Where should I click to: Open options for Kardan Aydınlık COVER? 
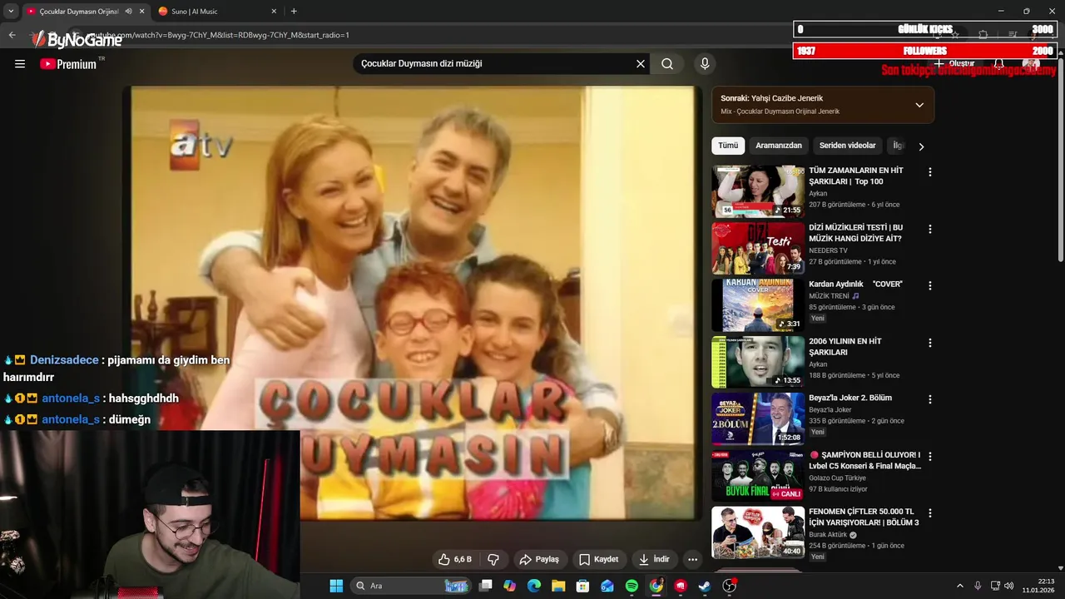pos(930,285)
